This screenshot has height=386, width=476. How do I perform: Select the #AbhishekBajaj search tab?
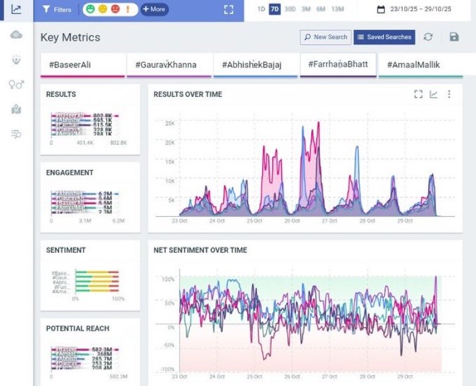pos(255,65)
